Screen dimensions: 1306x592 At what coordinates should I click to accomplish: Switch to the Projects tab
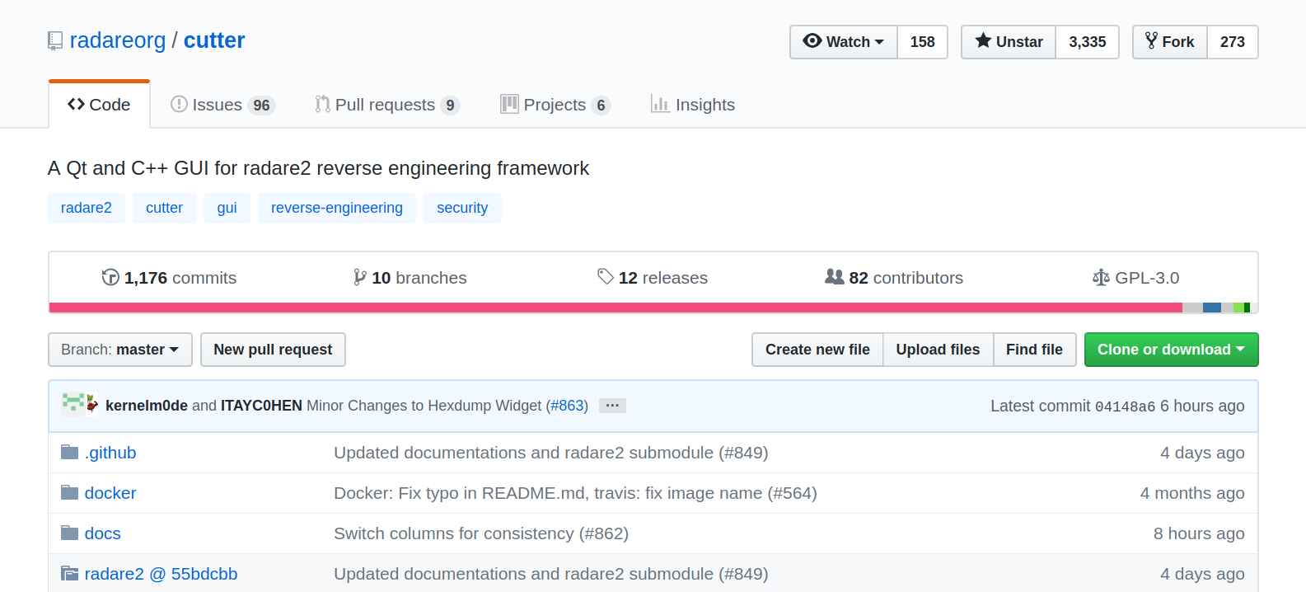tap(555, 105)
